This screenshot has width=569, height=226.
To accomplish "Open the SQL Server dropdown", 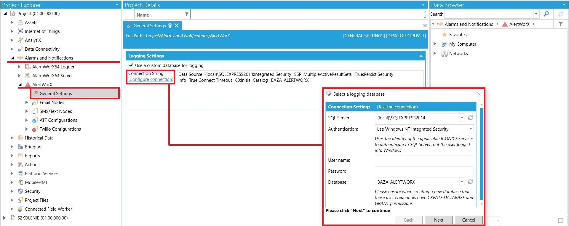I will tap(462, 118).
